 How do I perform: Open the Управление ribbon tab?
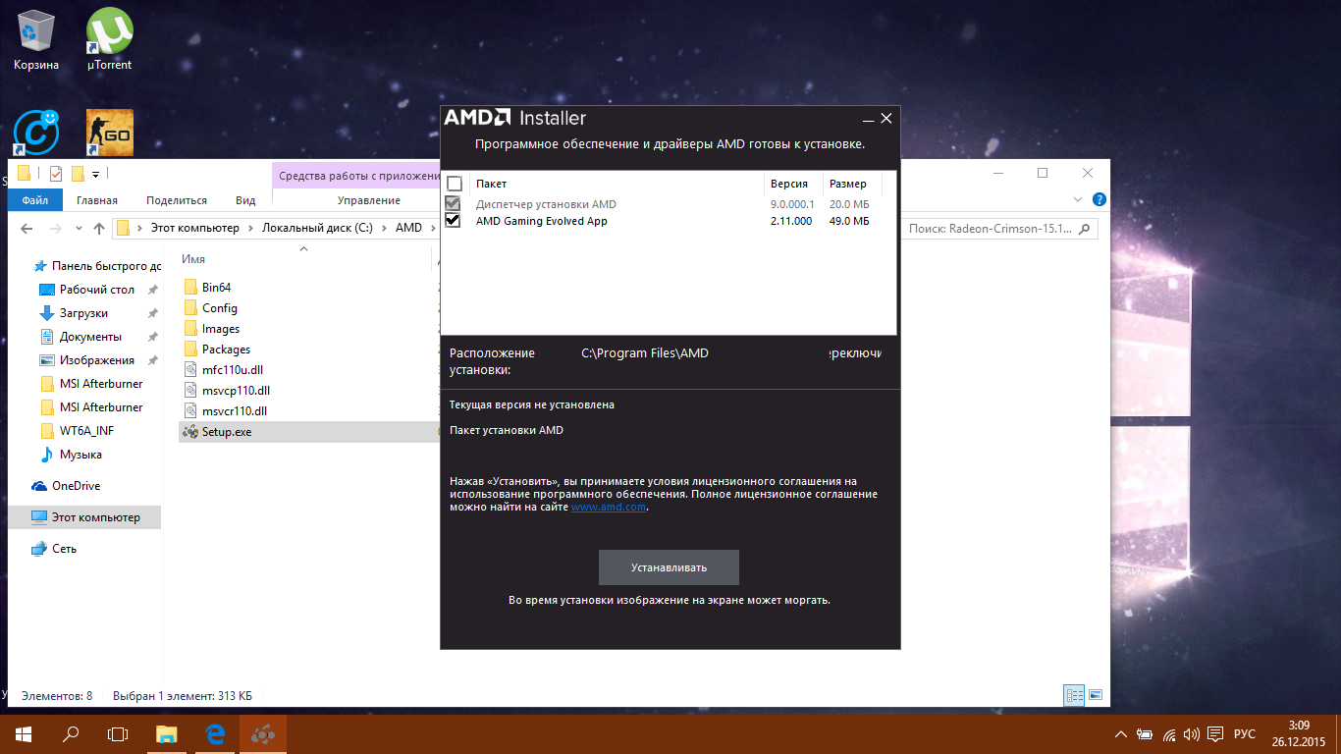point(369,200)
